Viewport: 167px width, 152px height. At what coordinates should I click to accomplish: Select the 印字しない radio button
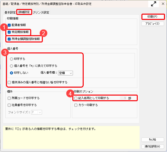tap(12, 73)
